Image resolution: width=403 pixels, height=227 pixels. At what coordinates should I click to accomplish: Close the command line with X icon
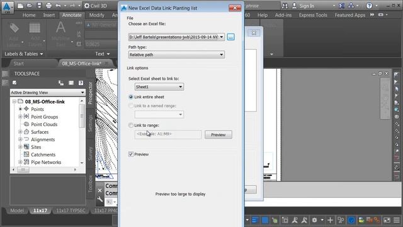(99, 190)
